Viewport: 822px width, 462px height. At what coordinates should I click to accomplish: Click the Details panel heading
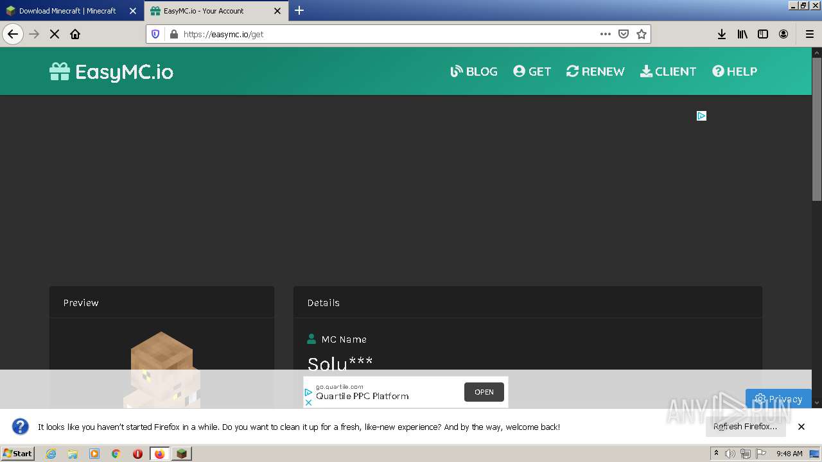(x=324, y=303)
